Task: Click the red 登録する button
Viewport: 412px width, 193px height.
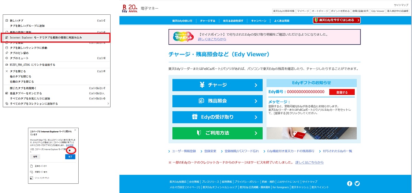Action: (342, 92)
